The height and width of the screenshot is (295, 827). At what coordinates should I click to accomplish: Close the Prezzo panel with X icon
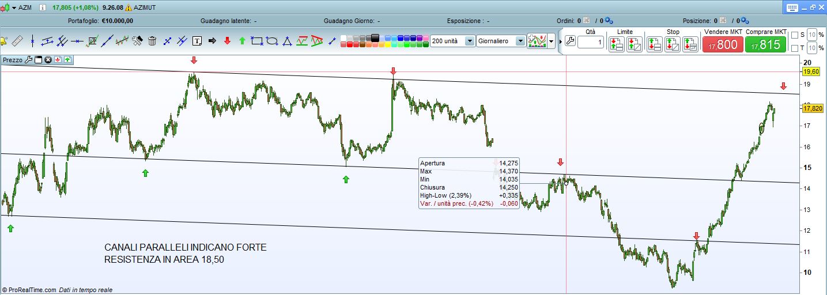coord(48,59)
